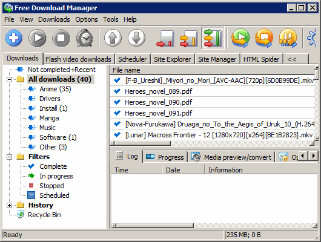Image resolution: width=321 pixels, height=242 pixels.
Task: Switch to the Progress tab
Action: pos(165,157)
